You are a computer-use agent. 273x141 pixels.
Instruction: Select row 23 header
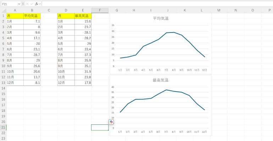click(x=3, y=139)
